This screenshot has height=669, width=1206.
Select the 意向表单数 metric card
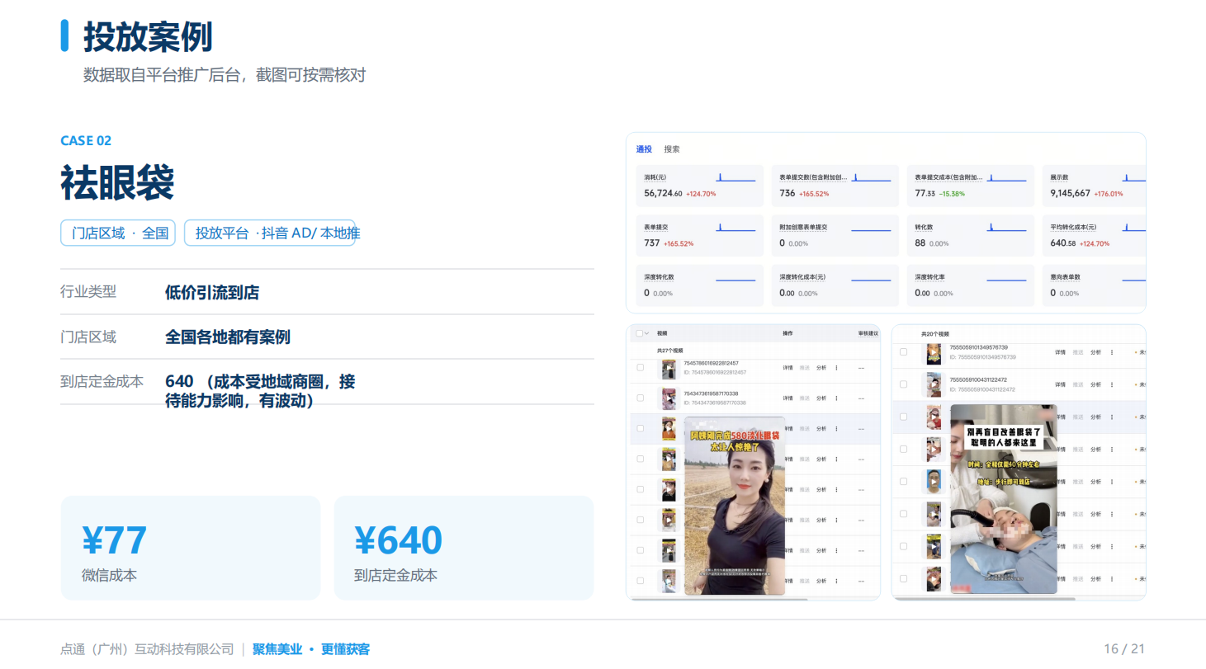pos(1094,285)
